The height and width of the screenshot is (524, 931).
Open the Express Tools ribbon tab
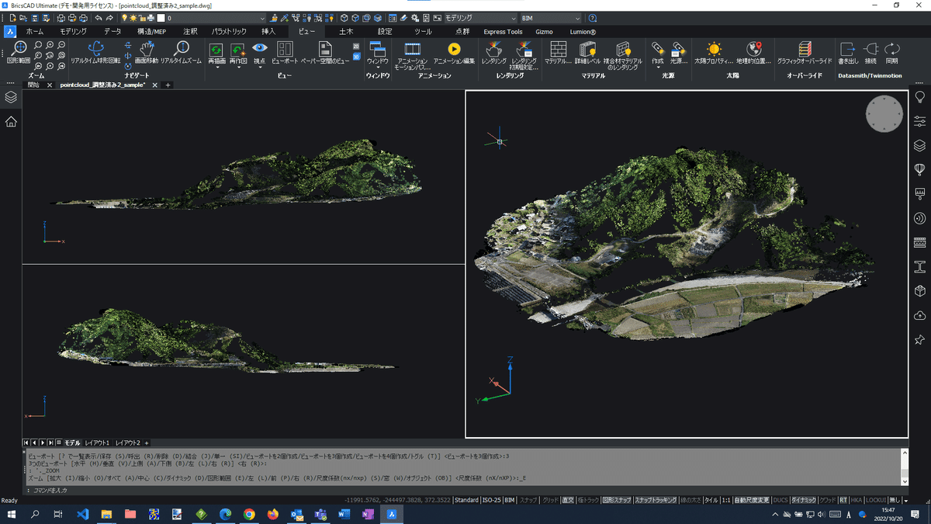click(x=503, y=32)
